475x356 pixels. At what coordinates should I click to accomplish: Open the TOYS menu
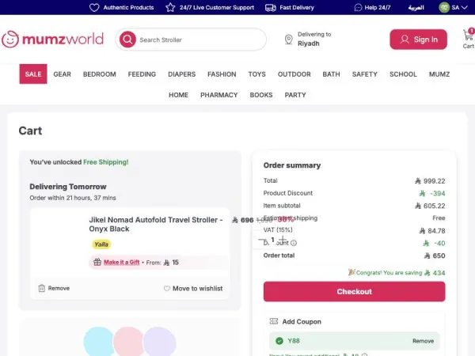click(256, 74)
